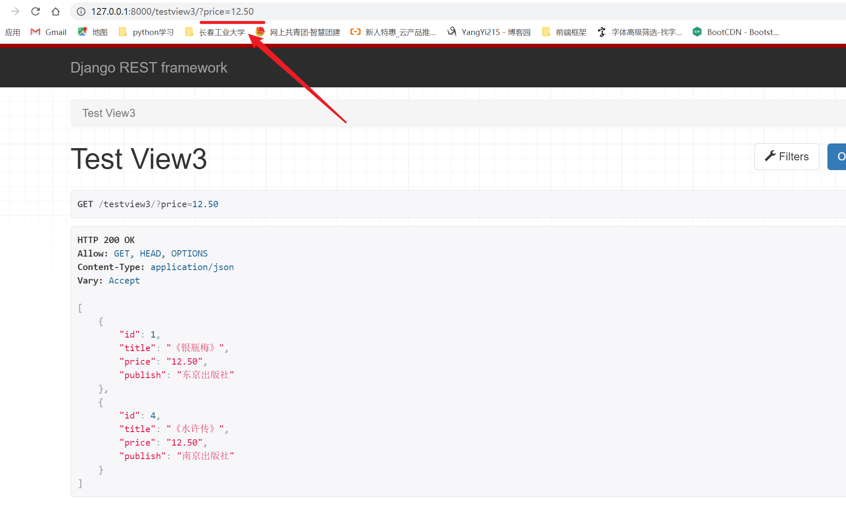Click the 地图 maps bookmark icon
The height and width of the screenshot is (511, 846).
pyautogui.click(x=82, y=32)
